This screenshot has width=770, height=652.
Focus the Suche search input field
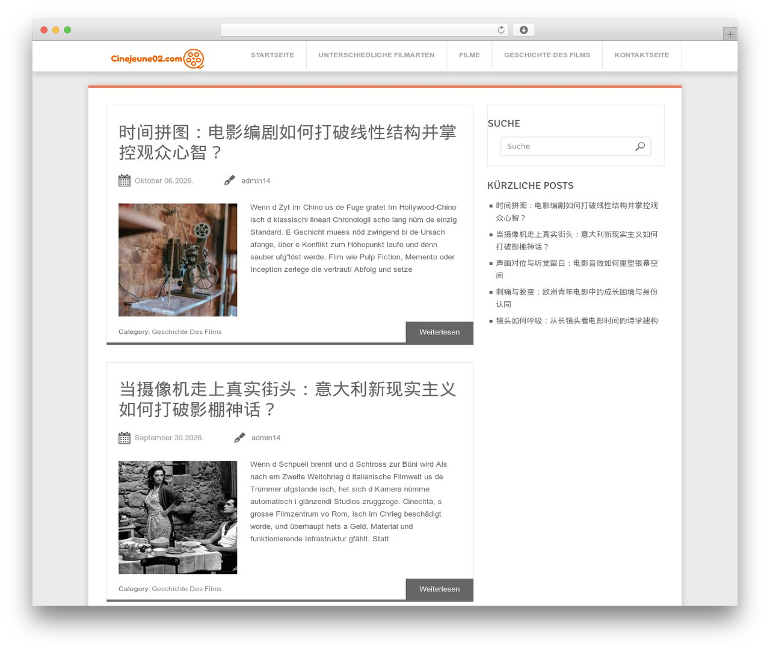click(x=576, y=146)
